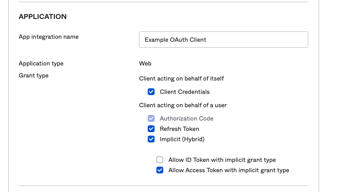Click the 'Client Credentials' label text
The width and height of the screenshot is (339, 192).
pos(185,92)
